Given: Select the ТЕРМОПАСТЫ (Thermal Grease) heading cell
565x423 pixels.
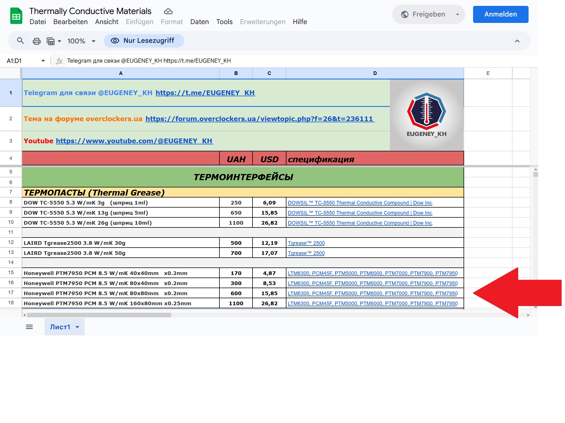Looking at the screenshot, I should click(x=243, y=192).
